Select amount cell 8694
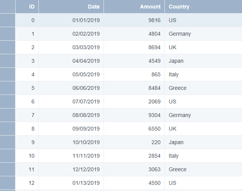The height and width of the screenshot is (191, 242). (134, 47)
